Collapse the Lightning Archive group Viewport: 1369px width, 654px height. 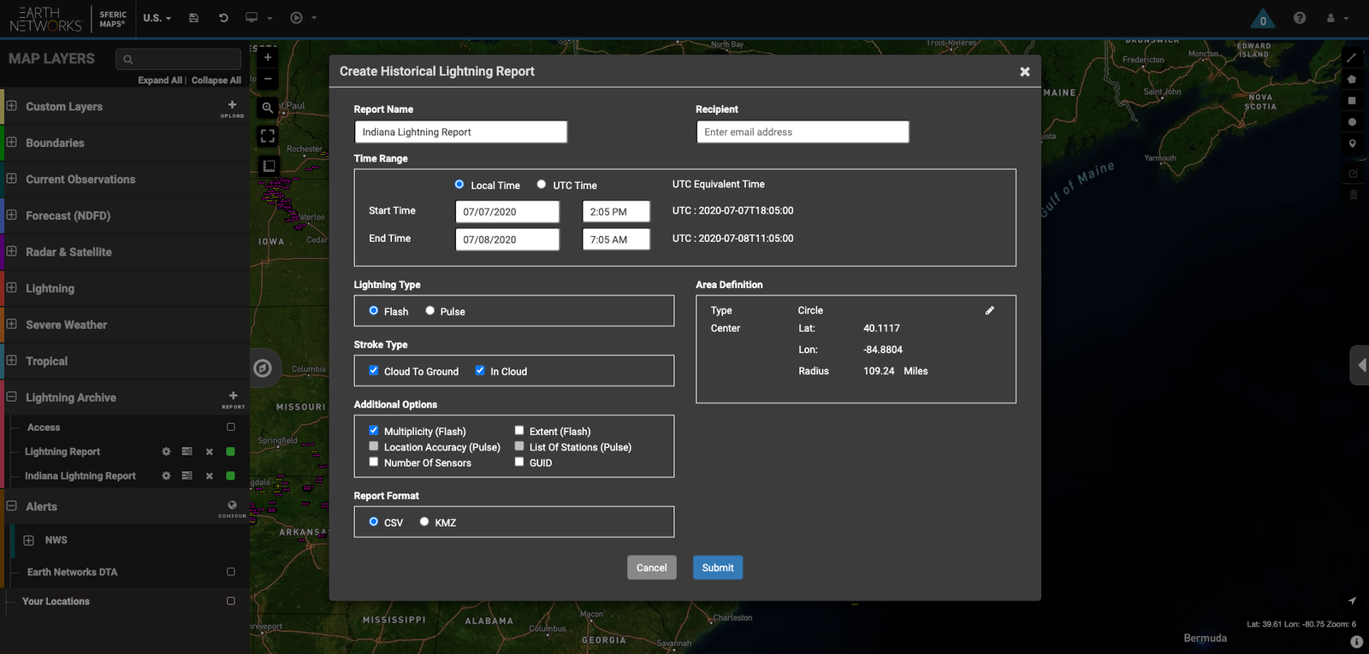click(12, 397)
